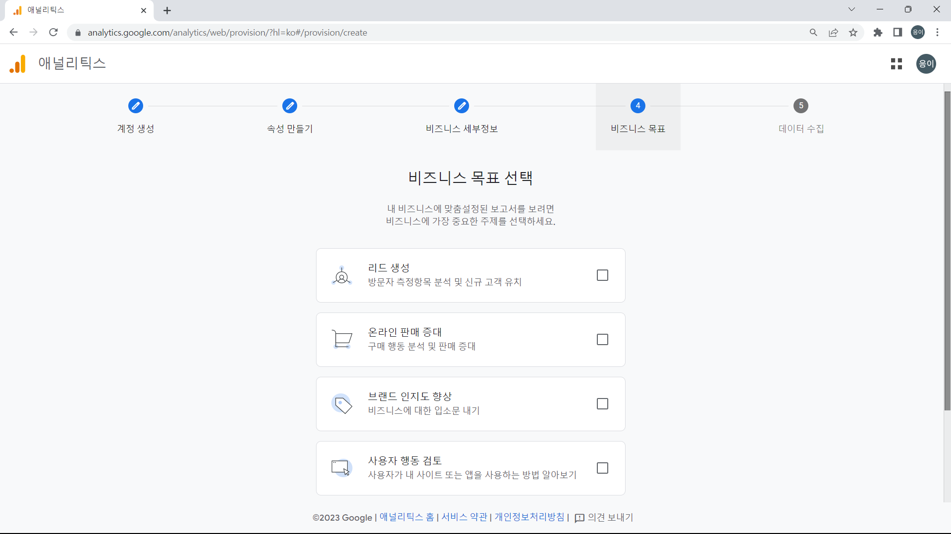
Task: Check the 사용자 행동 검토 checkbox
Action: coord(602,468)
